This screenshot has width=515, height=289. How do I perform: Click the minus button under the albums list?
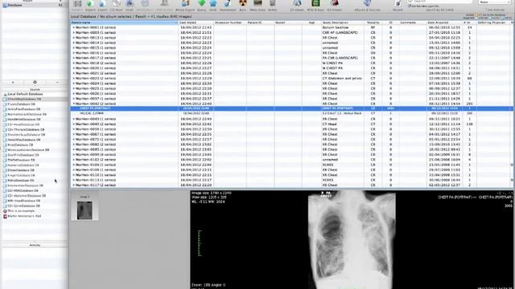click(57, 82)
